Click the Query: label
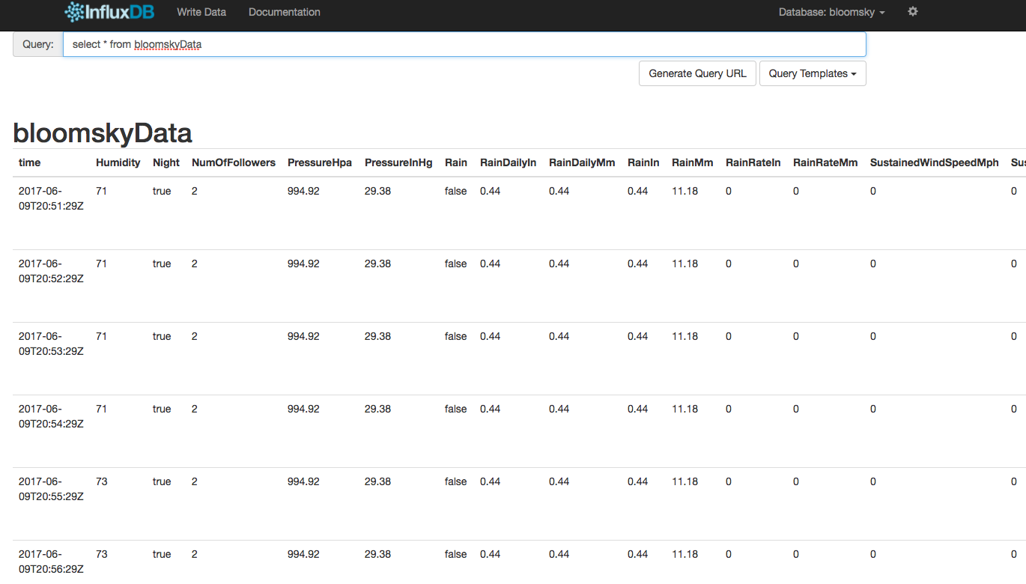This screenshot has width=1026, height=584. click(38, 44)
